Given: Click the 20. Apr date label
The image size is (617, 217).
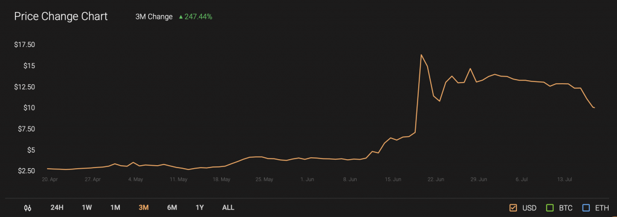Looking at the screenshot, I should point(49,180).
